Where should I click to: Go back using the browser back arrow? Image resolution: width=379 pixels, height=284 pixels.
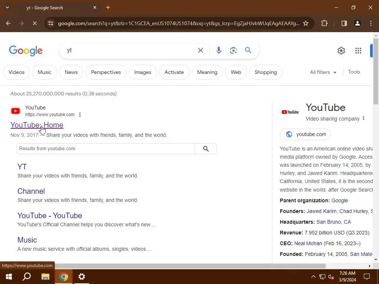(x=8, y=23)
